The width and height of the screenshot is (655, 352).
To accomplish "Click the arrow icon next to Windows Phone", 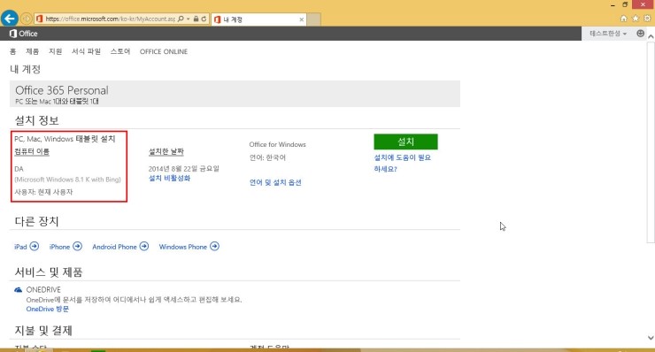I will click(214, 247).
